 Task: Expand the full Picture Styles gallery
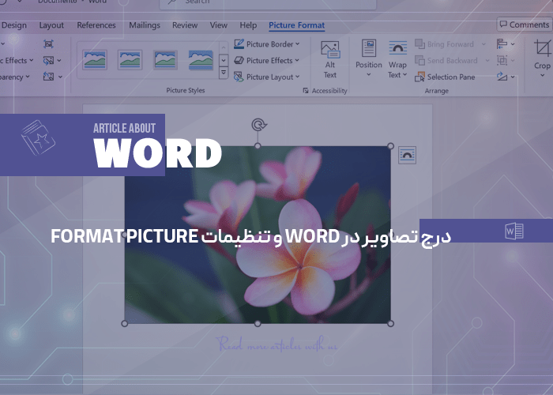pos(224,73)
